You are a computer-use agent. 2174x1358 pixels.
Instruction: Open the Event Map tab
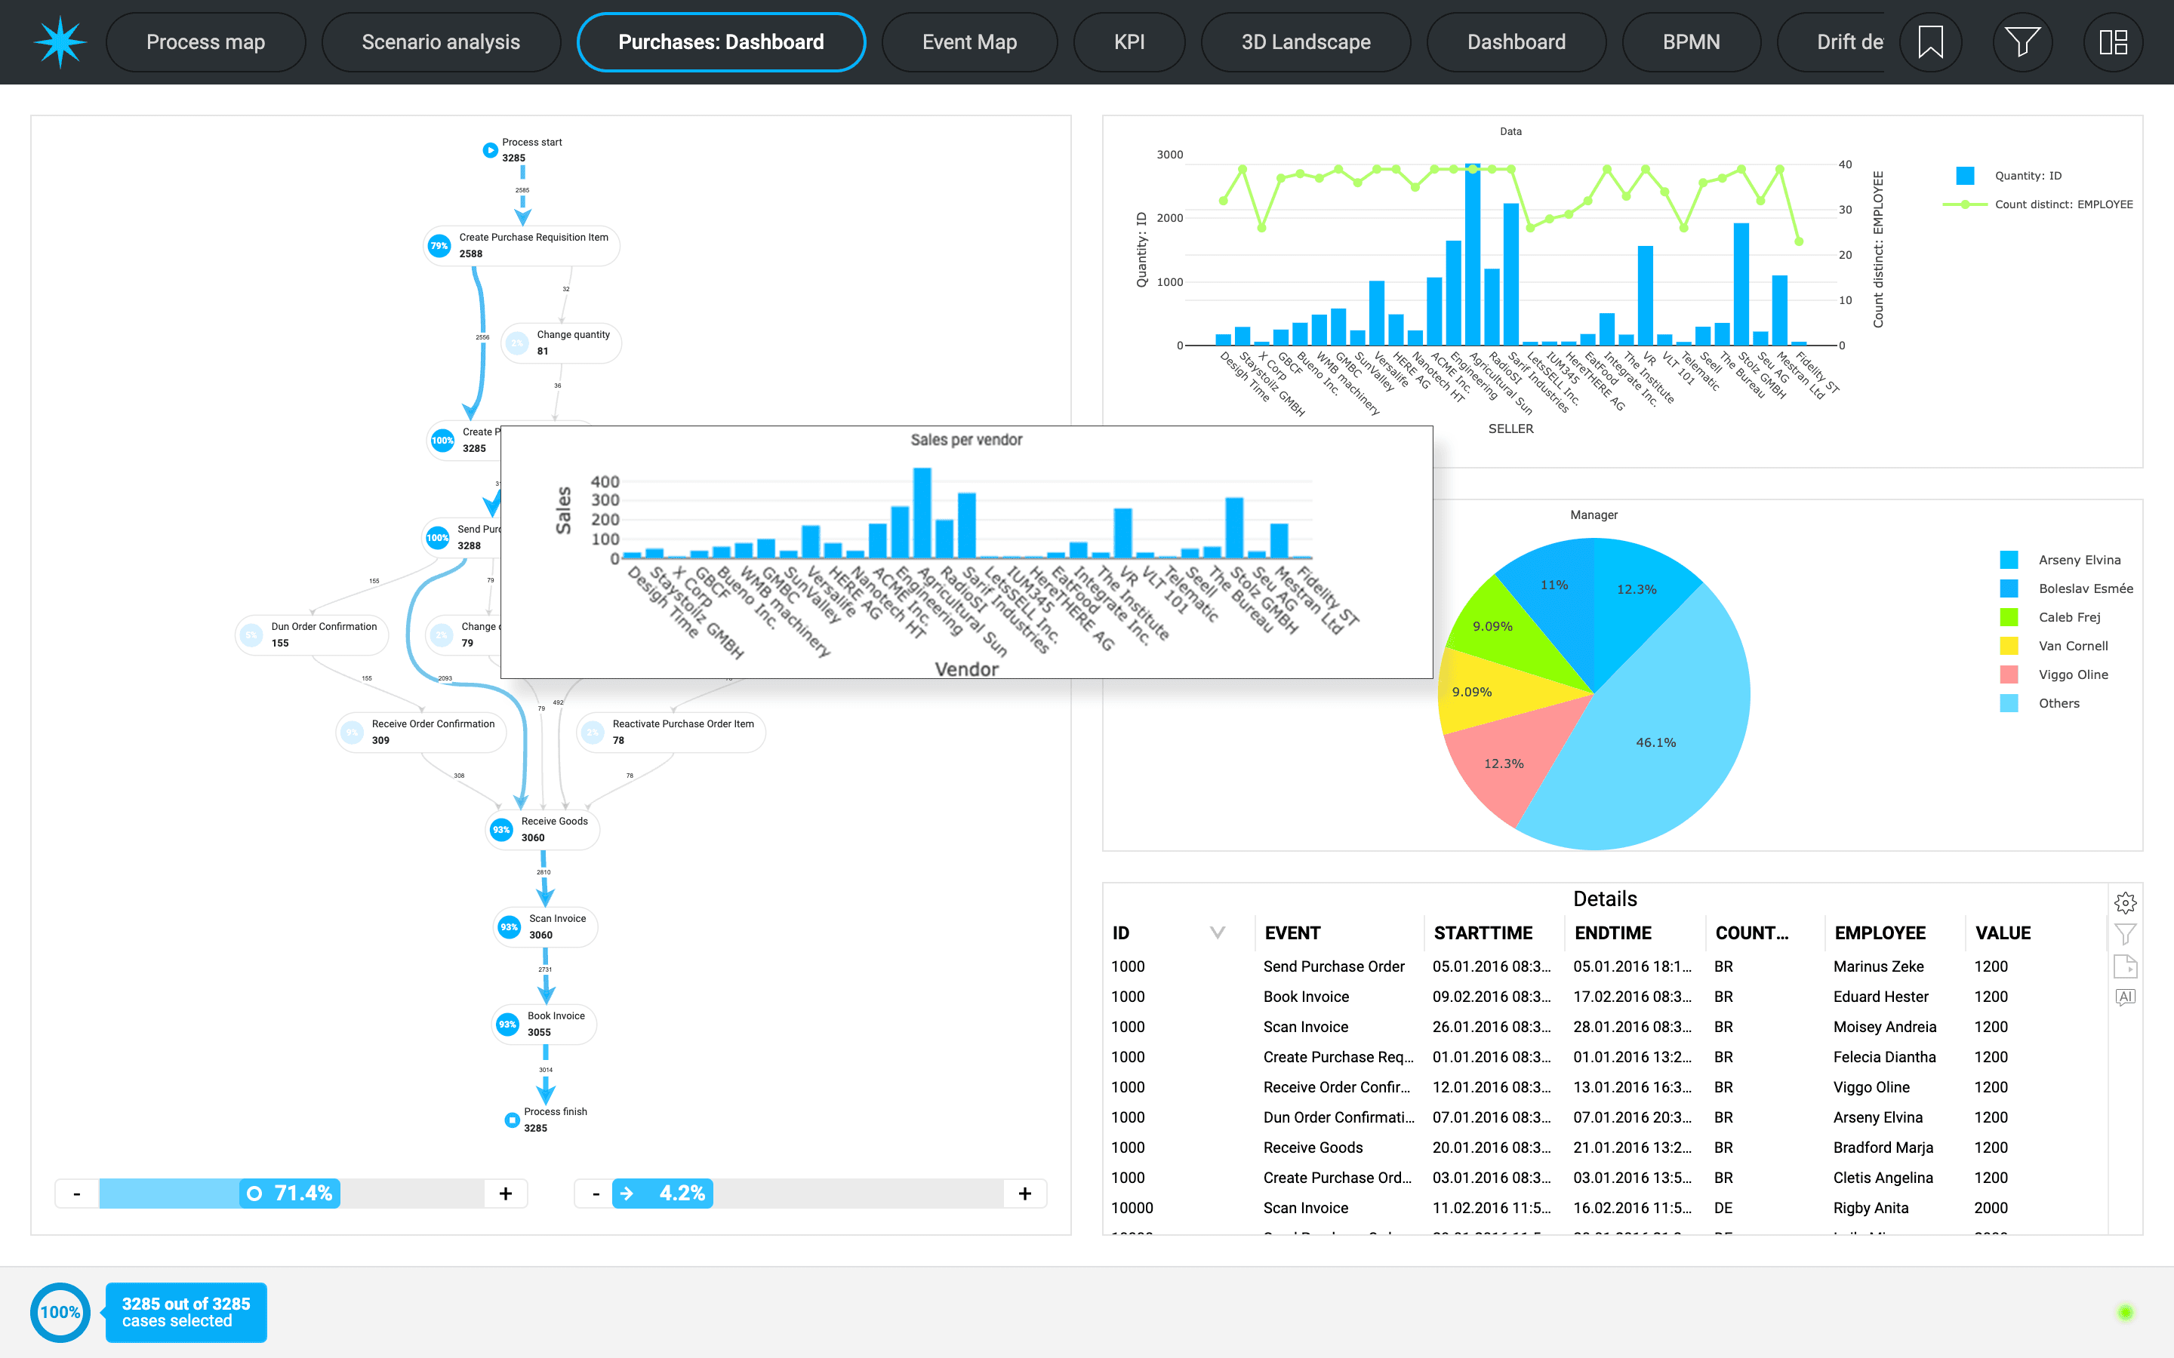pyautogui.click(x=969, y=42)
